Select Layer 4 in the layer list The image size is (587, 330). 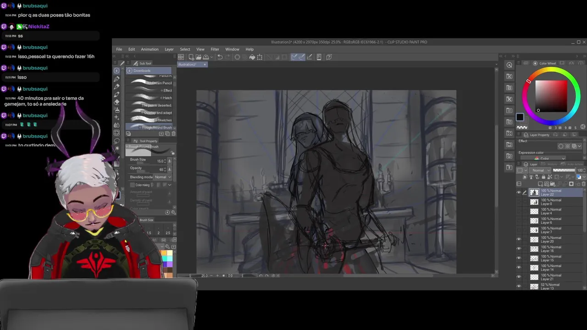(x=550, y=211)
